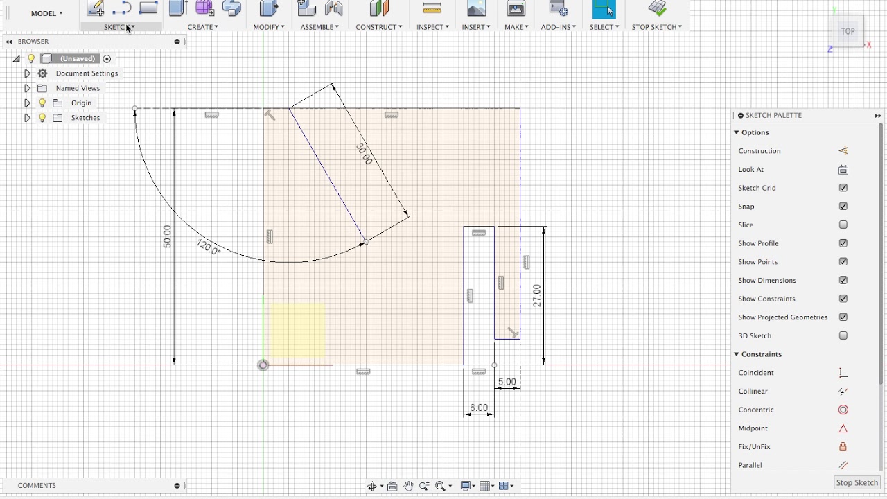Open the MODEL workspace dropdown
This screenshot has height=499, width=887.
(x=46, y=13)
